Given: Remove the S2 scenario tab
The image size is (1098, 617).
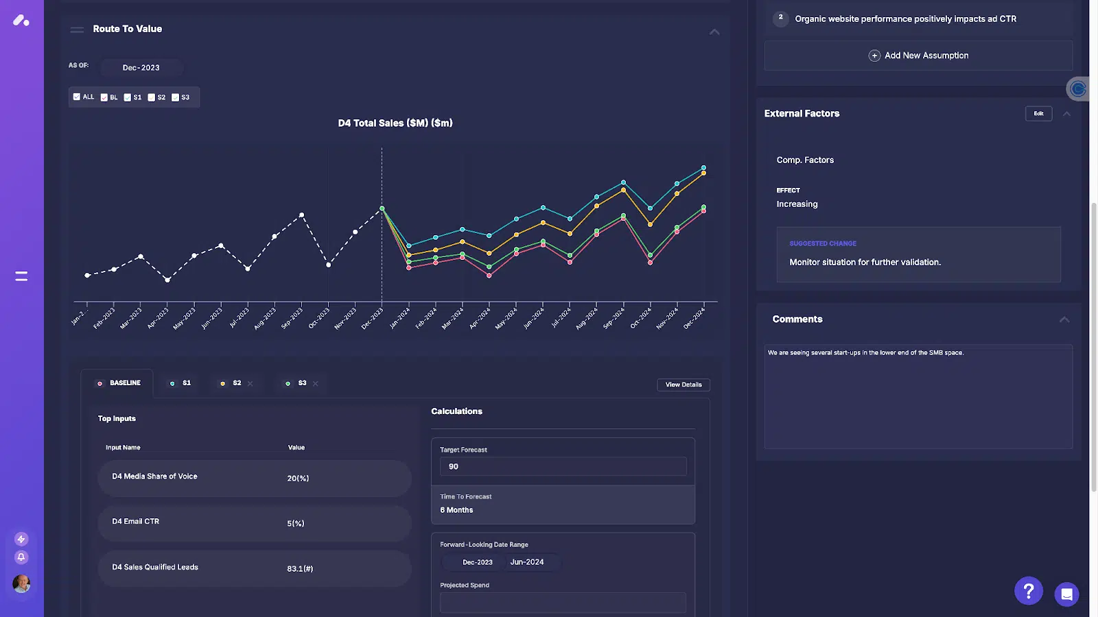Looking at the screenshot, I should tap(250, 384).
